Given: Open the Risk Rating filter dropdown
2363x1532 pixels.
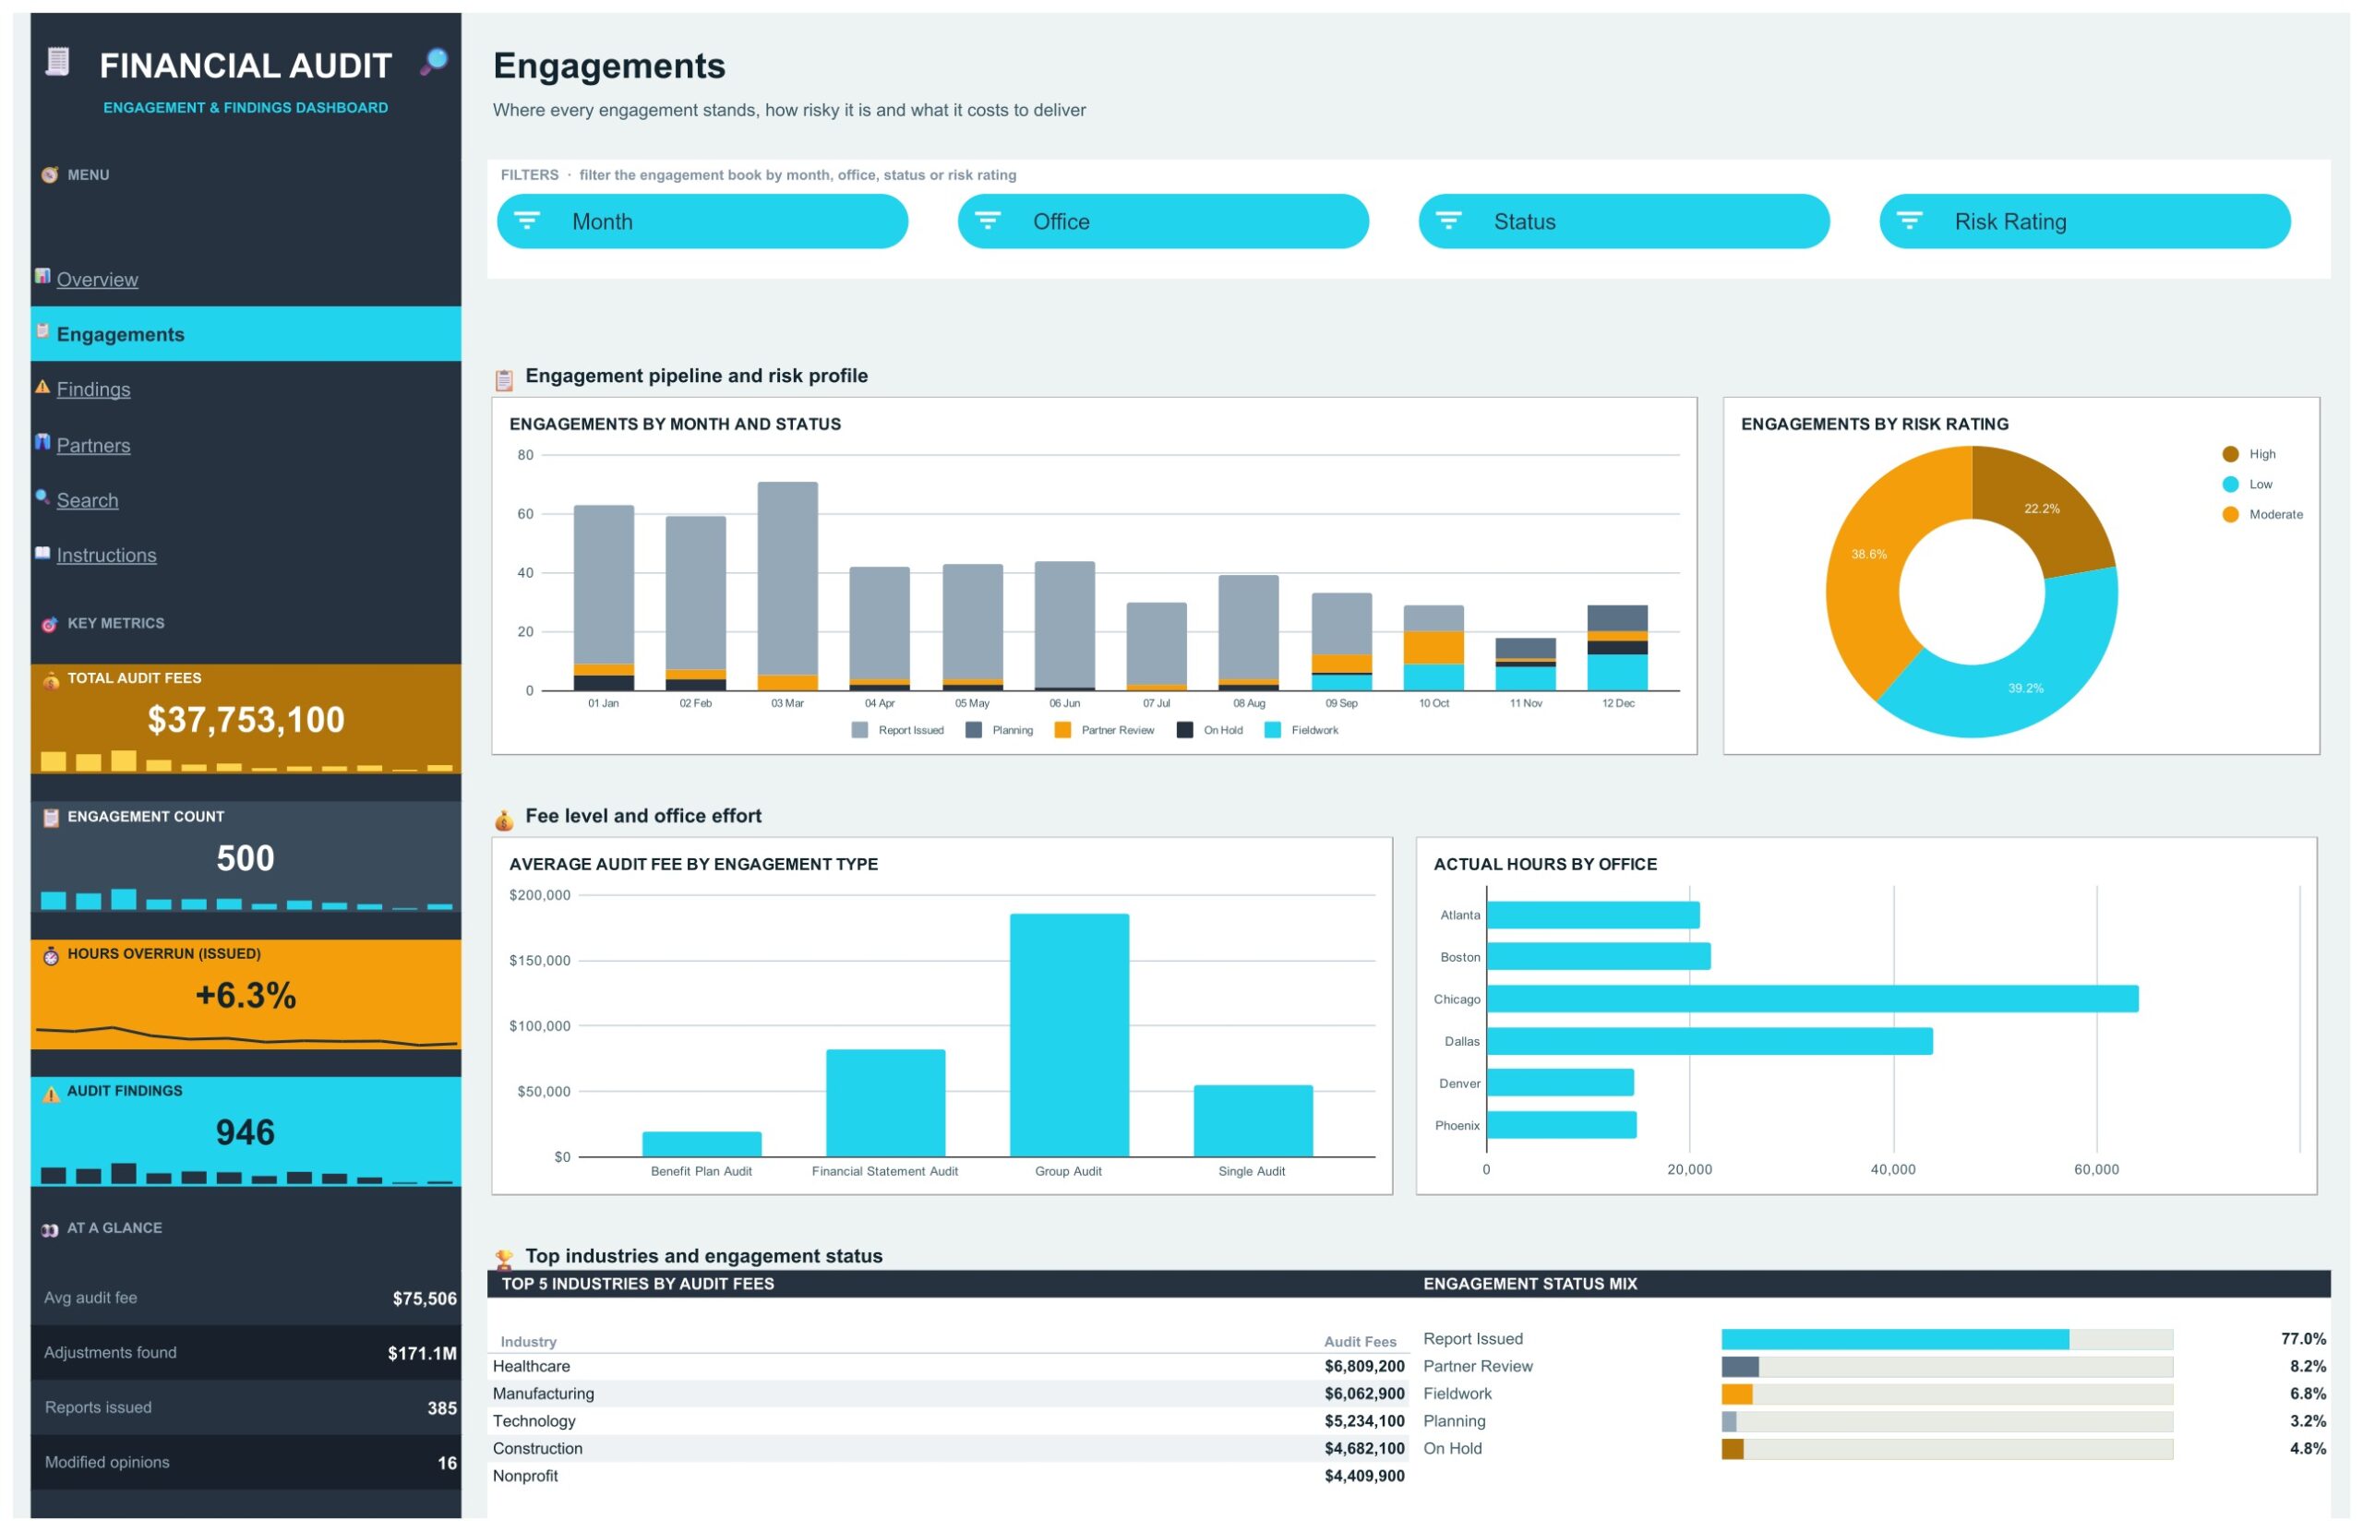Looking at the screenshot, I should [2084, 221].
